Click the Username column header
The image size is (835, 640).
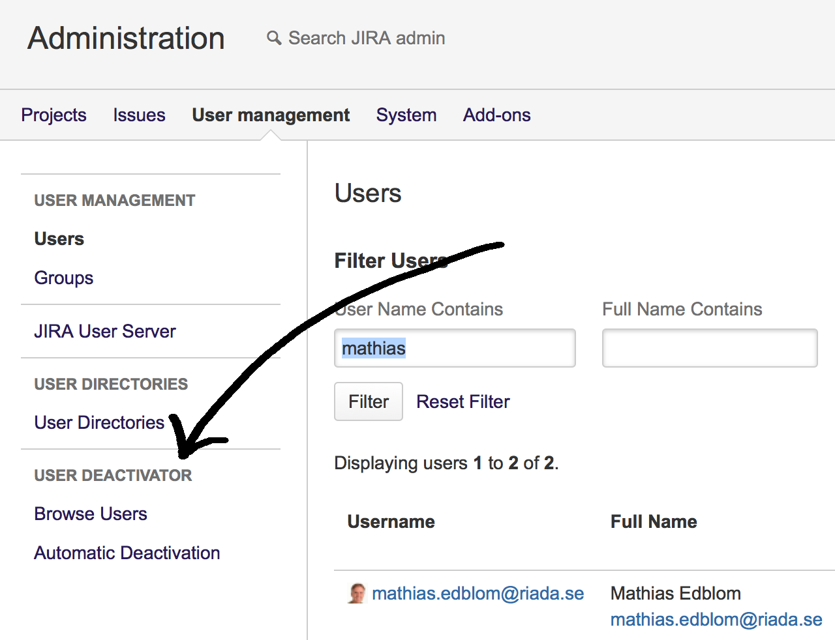pyautogui.click(x=391, y=521)
